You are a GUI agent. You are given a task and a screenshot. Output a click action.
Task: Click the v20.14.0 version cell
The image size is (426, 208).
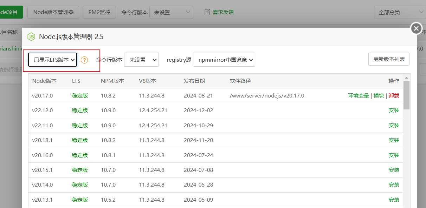(43, 184)
